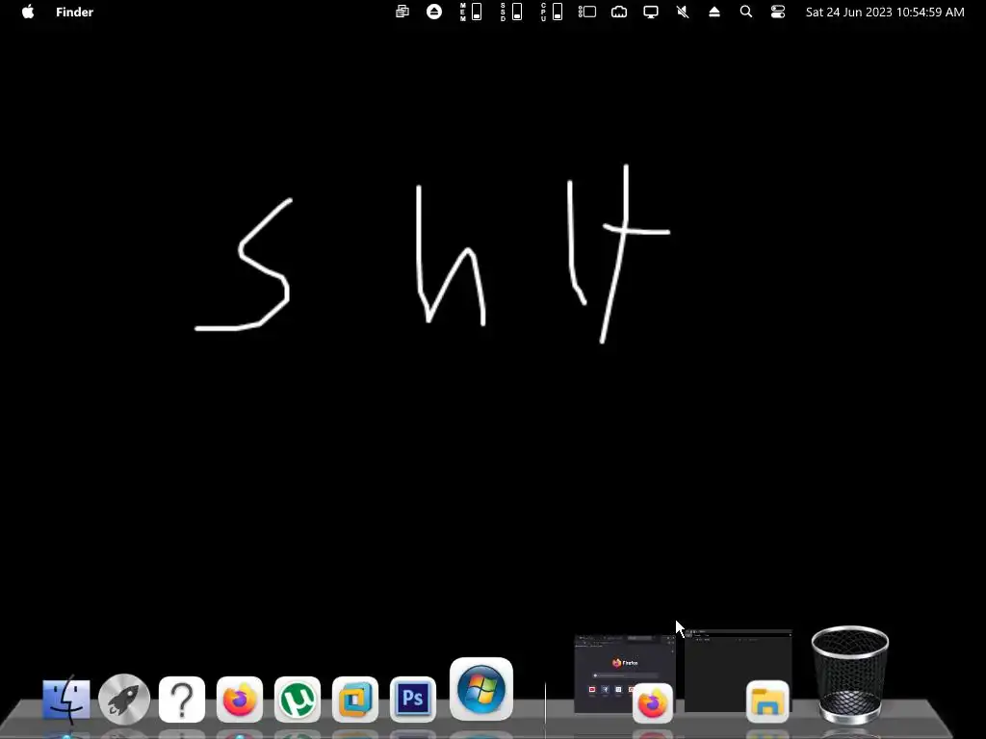Click the round eject icon in menu bar
This screenshot has width=986, height=739.
pos(434,12)
